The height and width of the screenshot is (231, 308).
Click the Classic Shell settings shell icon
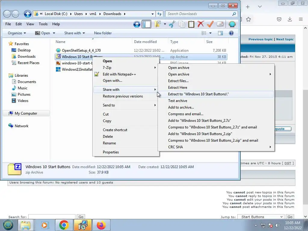tap(232, 24)
